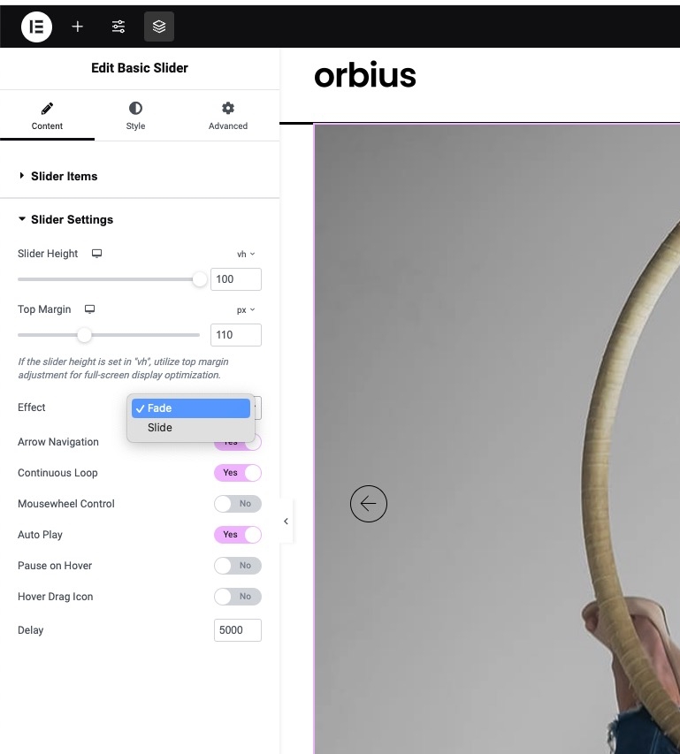The height and width of the screenshot is (754, 680).
Task: Click Top Margin responsive device icon
Action: click(x=89, y=309)
